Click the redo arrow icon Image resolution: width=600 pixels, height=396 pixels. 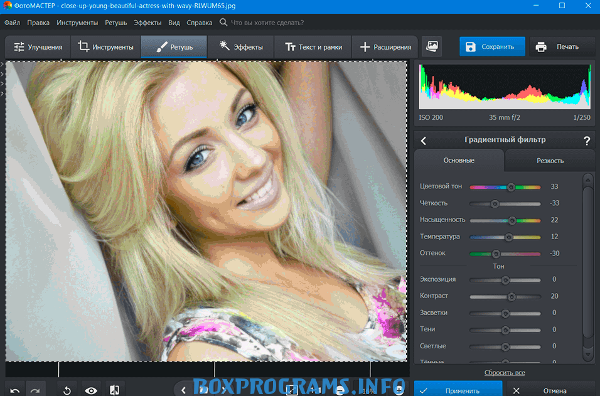click(x=35, y=390)
